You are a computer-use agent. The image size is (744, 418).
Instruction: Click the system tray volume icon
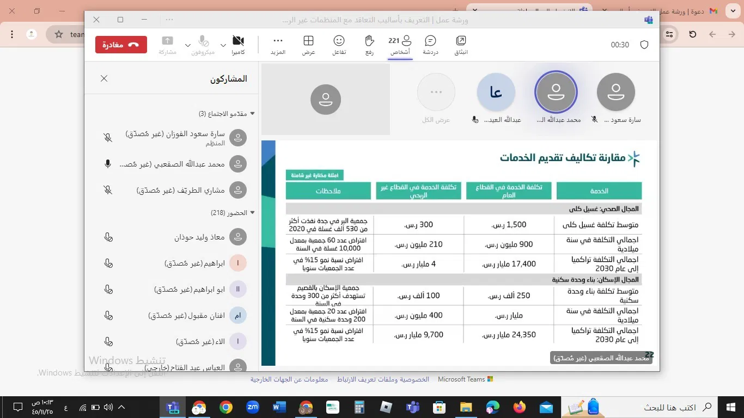coord(108,407)
